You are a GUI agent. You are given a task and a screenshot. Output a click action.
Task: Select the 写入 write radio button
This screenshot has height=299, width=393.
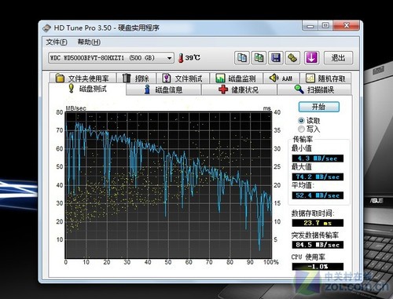(x=301, y=129)
